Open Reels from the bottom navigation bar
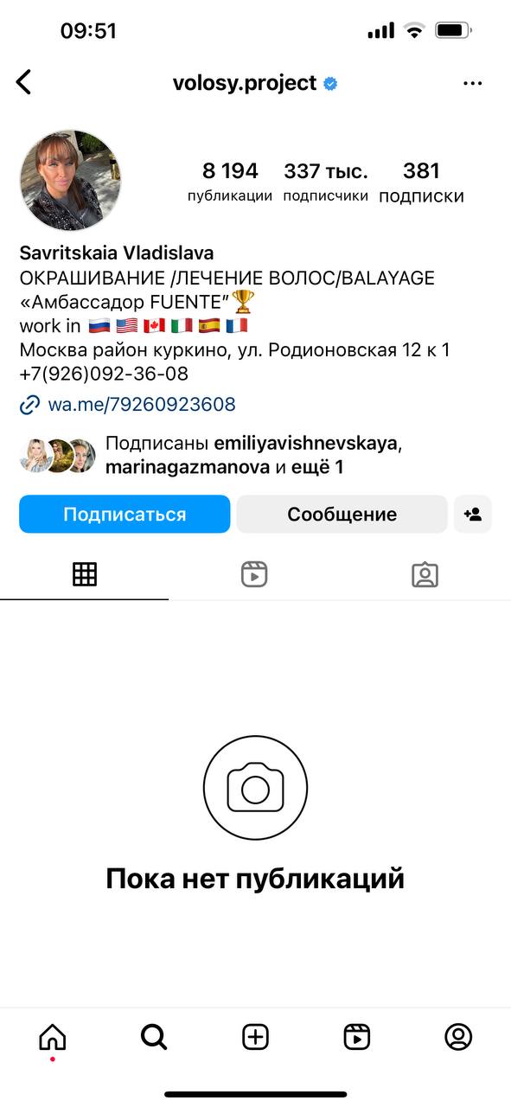 (x=356, y=1036)
